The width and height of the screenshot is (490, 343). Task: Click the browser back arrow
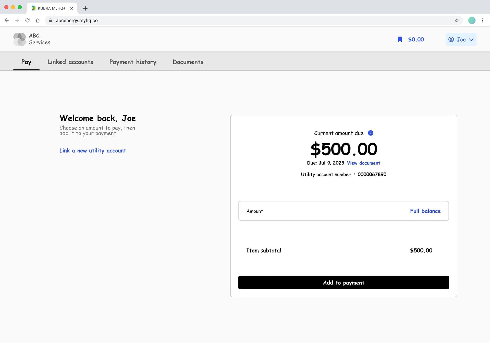(6, 20)
